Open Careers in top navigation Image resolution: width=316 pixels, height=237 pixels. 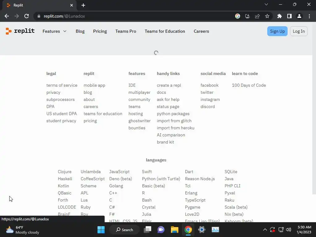[201, 31]
